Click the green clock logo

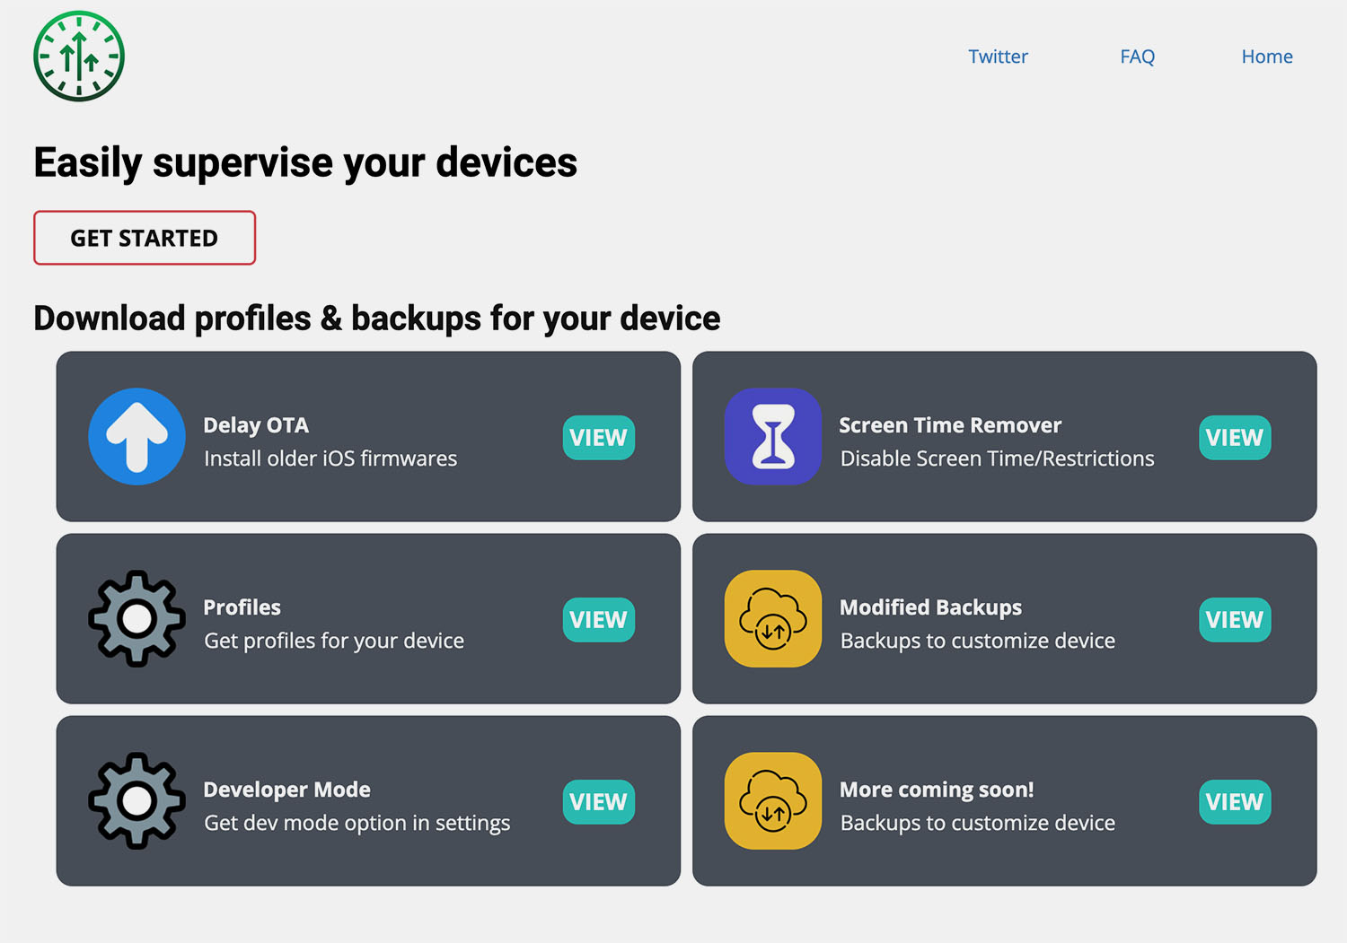[79, 57]
